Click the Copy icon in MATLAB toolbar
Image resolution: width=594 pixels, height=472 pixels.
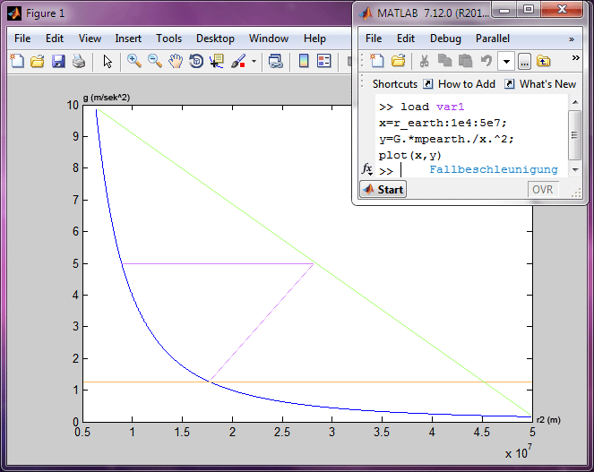(x=444, y=61)
